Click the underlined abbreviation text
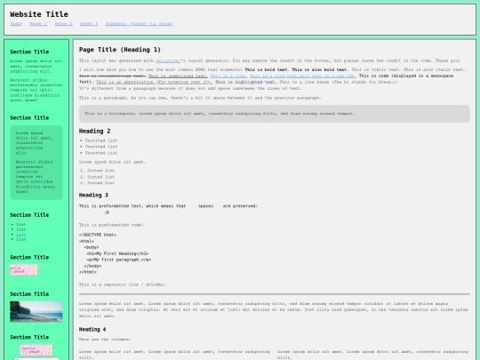480x360 pixels. (155, 82)
